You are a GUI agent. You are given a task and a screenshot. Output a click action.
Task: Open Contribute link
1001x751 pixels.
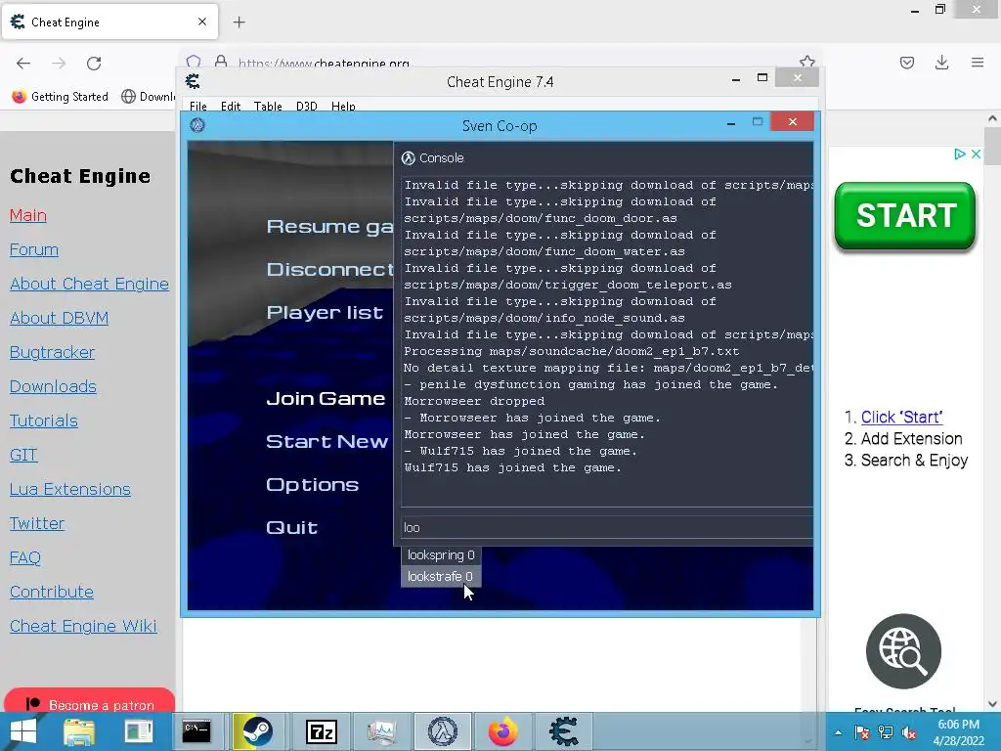[52, 592]
